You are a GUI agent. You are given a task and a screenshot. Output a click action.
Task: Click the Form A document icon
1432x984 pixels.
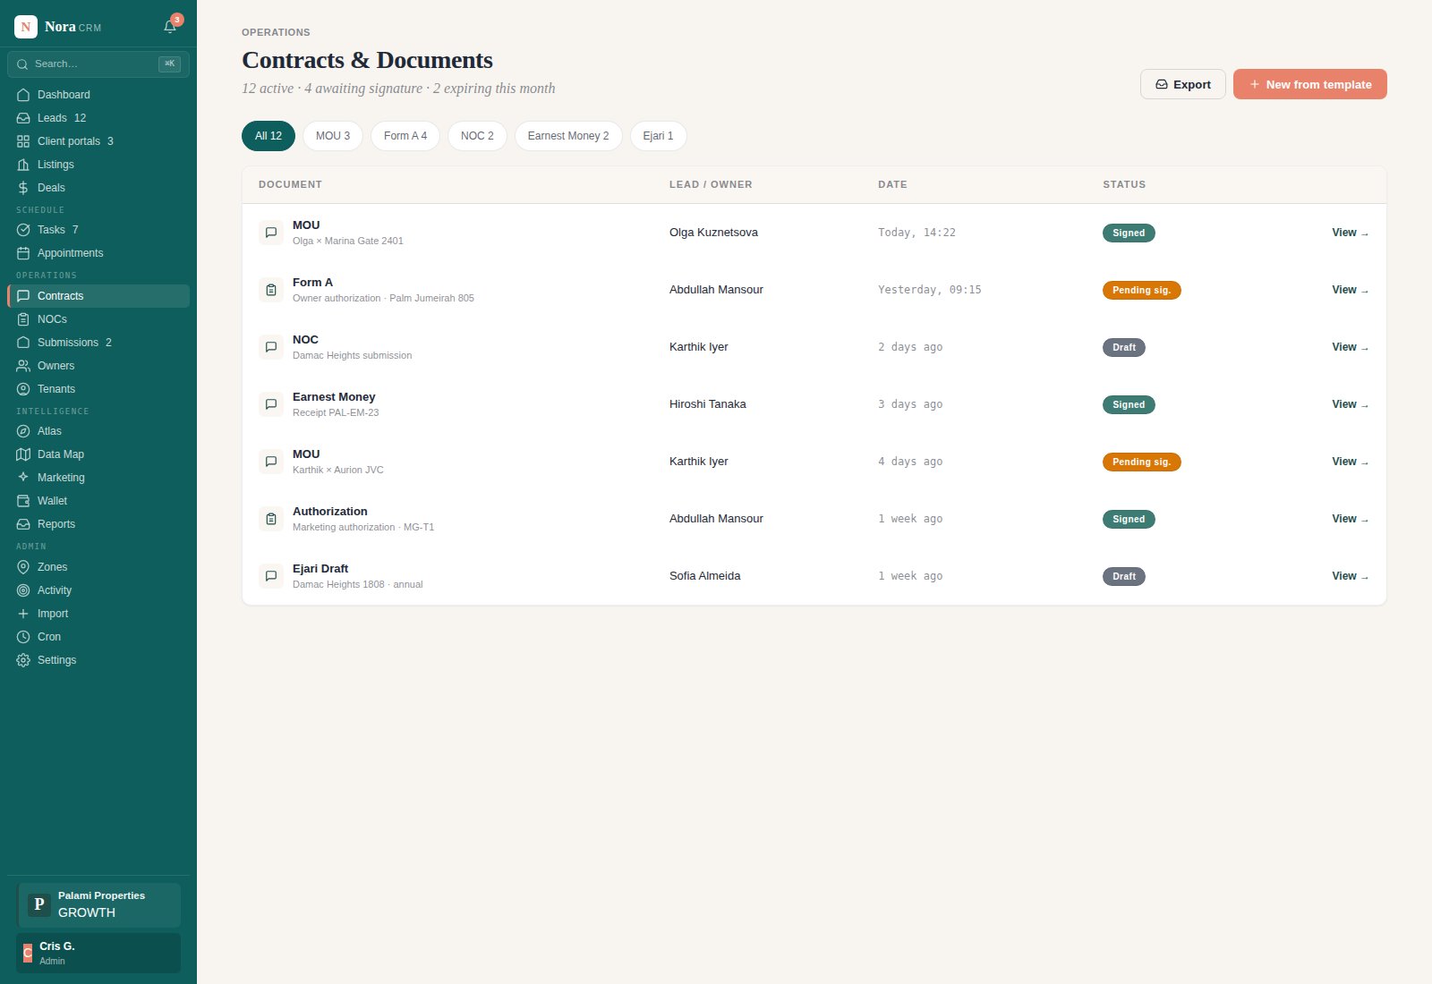[x=271, y=290]
